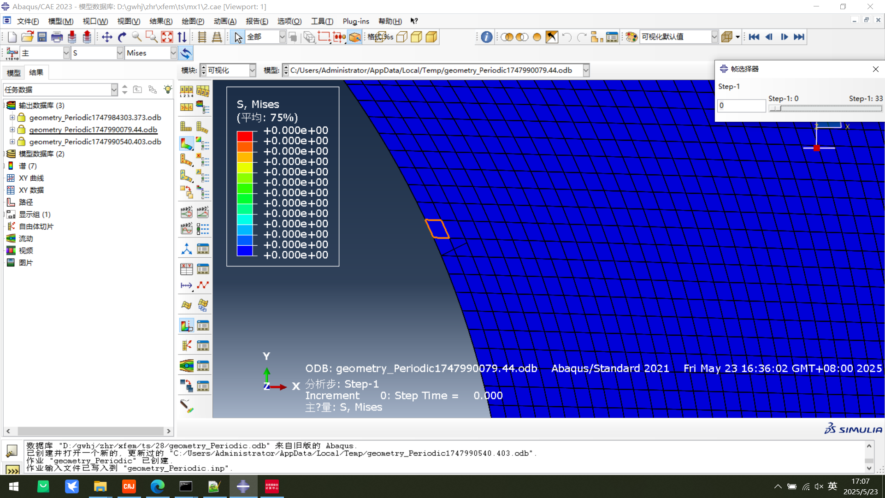Open the 可视化默认值 render style dropdown

click(714, 37)
